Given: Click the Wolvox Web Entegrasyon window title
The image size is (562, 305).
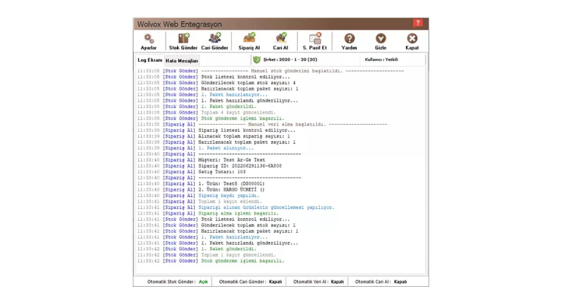Looking at the screenshot, I should (x=180, y=25).
